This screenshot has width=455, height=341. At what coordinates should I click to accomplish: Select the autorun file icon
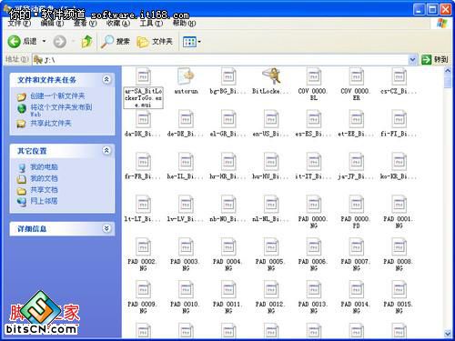point(186,77)
